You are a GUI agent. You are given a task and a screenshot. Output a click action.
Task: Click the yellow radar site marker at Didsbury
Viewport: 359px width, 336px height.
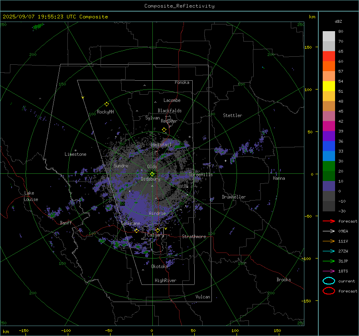tap(152, 174)
